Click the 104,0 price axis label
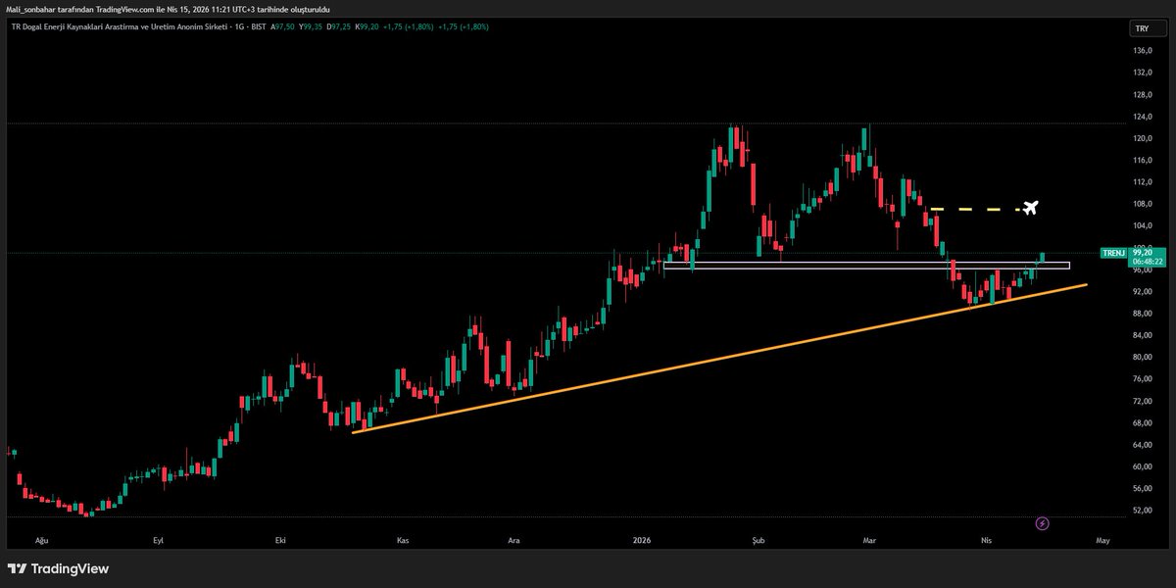 (1142, 225)
